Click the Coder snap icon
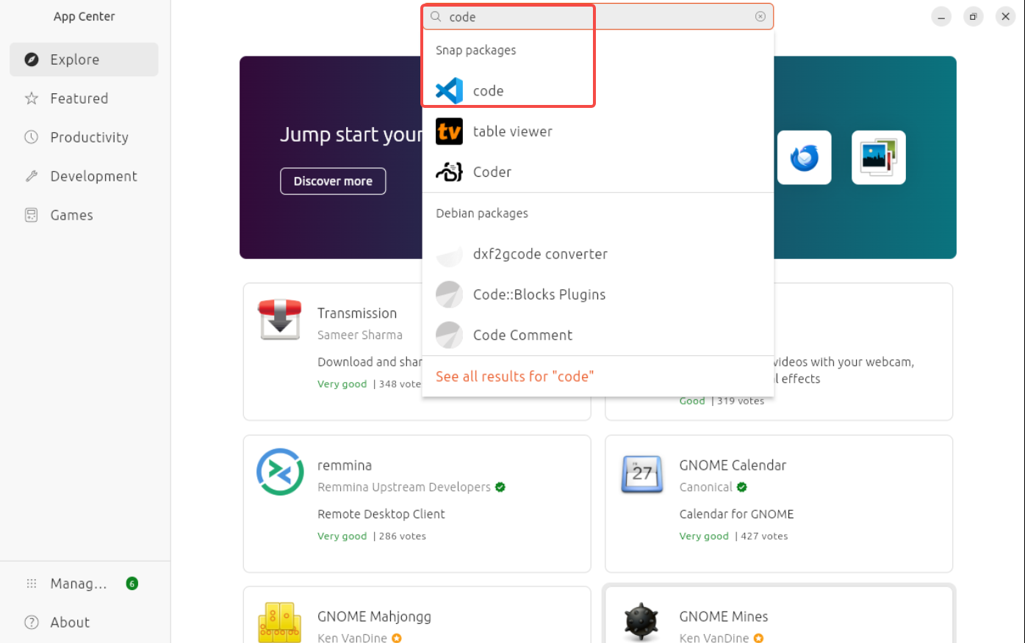Image resolution: width=1025 pixels, height=643 pixels. pos(449,172)
